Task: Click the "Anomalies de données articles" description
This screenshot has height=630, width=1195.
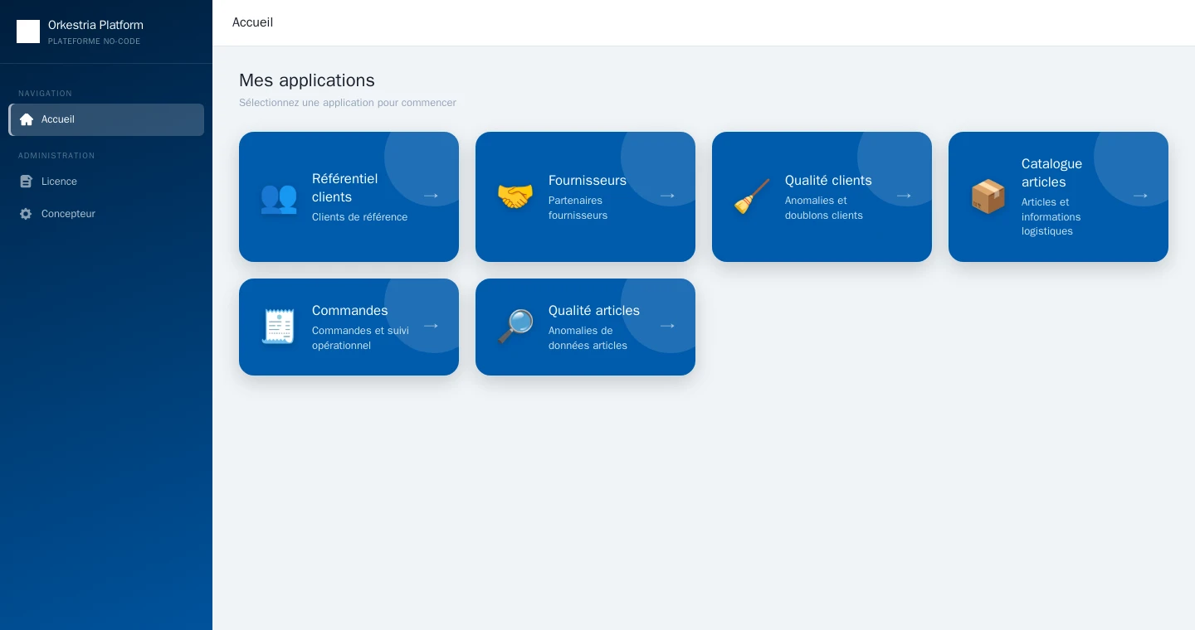Action: [x=588, y=338]
